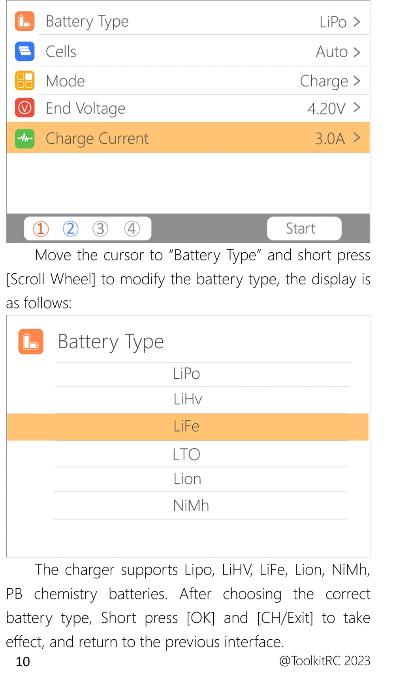This screenshot has width=395, height=676.
Task: Click the large Battery Type header icon
Action: [x=31, y=342]
